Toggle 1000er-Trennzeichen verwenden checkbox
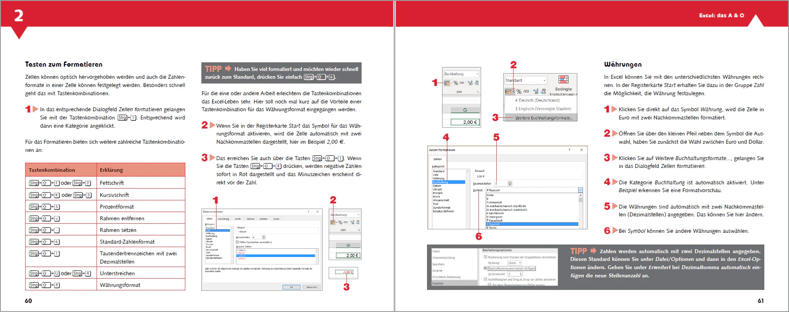Image resolution: width=789 pixels, height=312 pixels. click(237, 242)
